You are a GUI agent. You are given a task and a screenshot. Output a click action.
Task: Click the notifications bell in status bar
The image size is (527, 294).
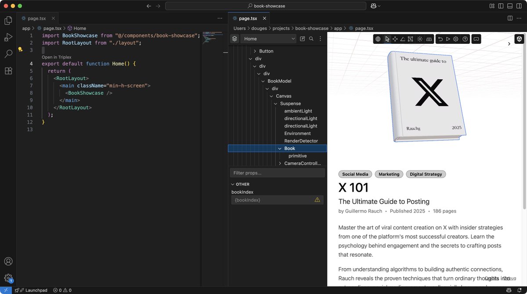[x=520, y=290]
